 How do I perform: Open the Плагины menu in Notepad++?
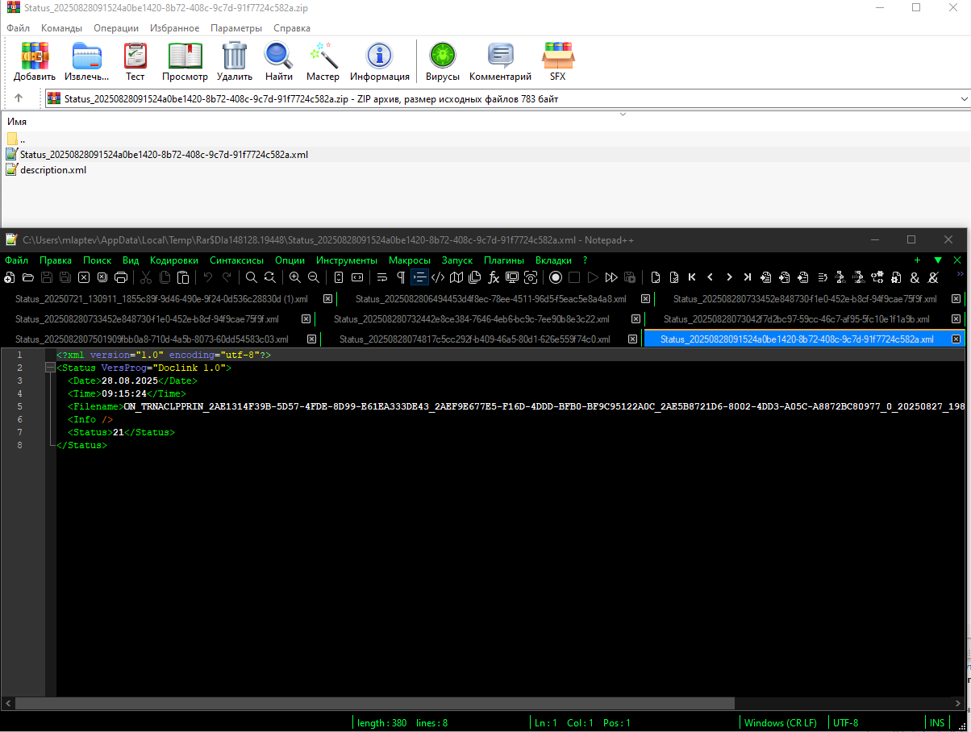[504, 260]
